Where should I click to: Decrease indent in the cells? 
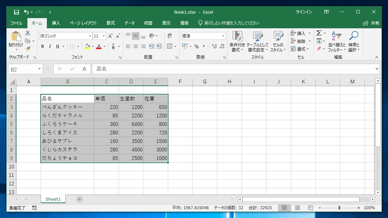pyautogui.click(x=152, y=46)
